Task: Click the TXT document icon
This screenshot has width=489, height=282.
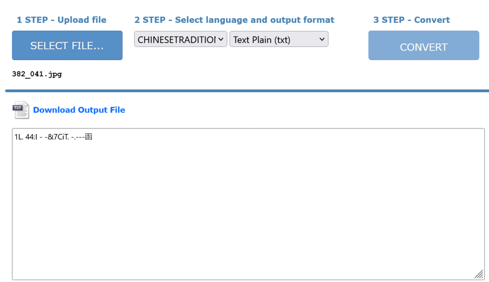Action: (21, 110)
